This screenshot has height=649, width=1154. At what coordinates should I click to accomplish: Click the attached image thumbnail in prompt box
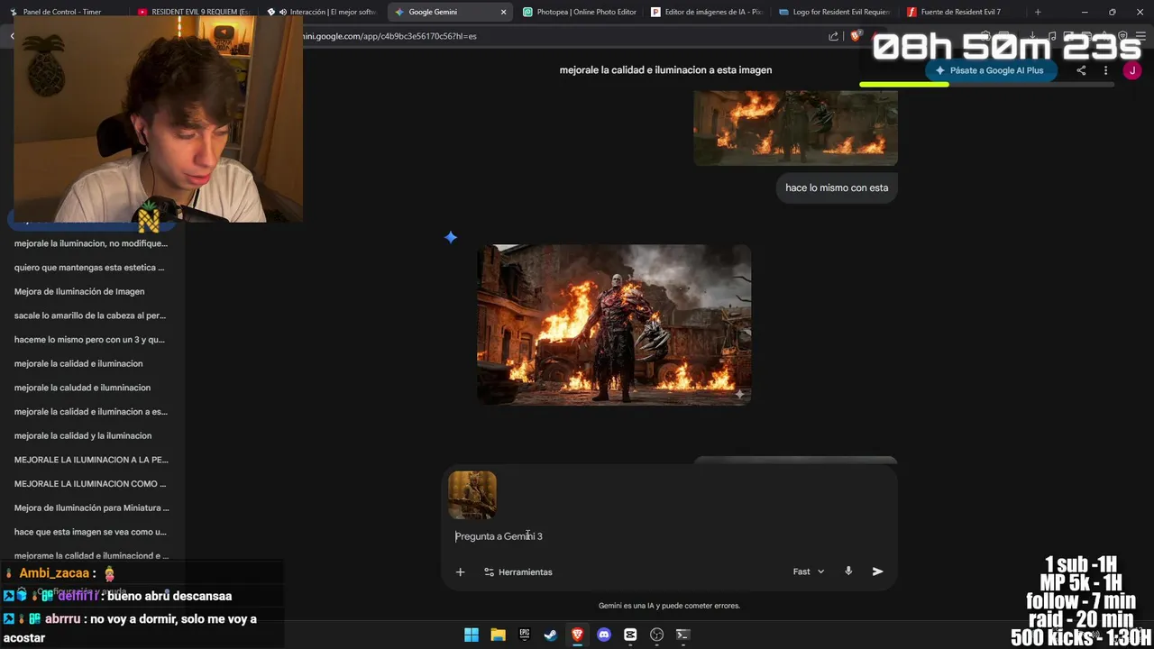(472, 495)
